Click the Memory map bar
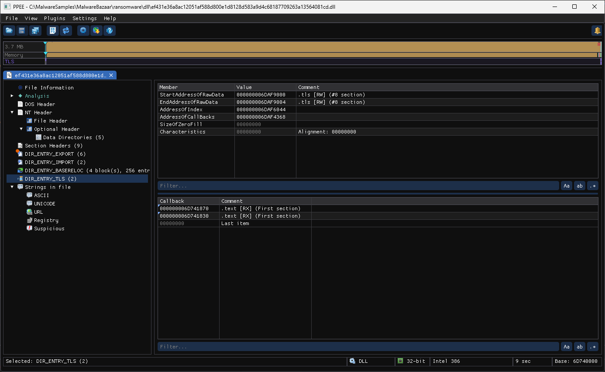The image size is (605, 372). tap(323, 55)
